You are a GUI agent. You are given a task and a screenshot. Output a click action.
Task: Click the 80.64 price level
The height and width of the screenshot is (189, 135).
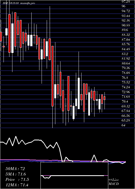click(x=126, y=63)
